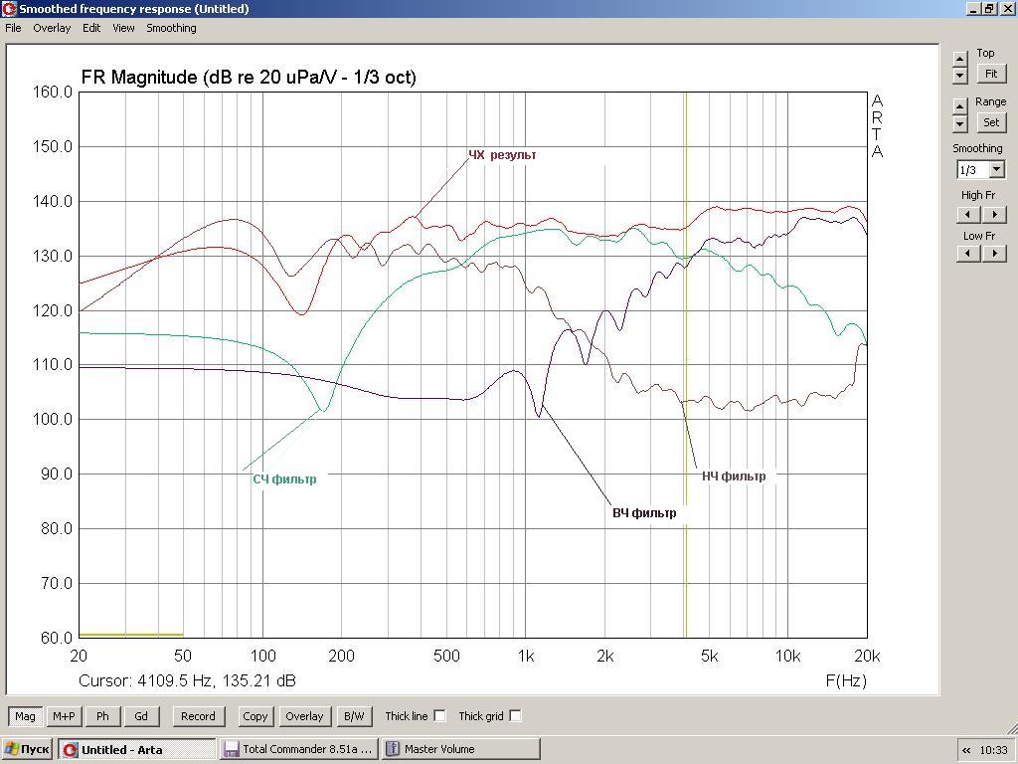Click the Copy button

click(x=255, y=716)
